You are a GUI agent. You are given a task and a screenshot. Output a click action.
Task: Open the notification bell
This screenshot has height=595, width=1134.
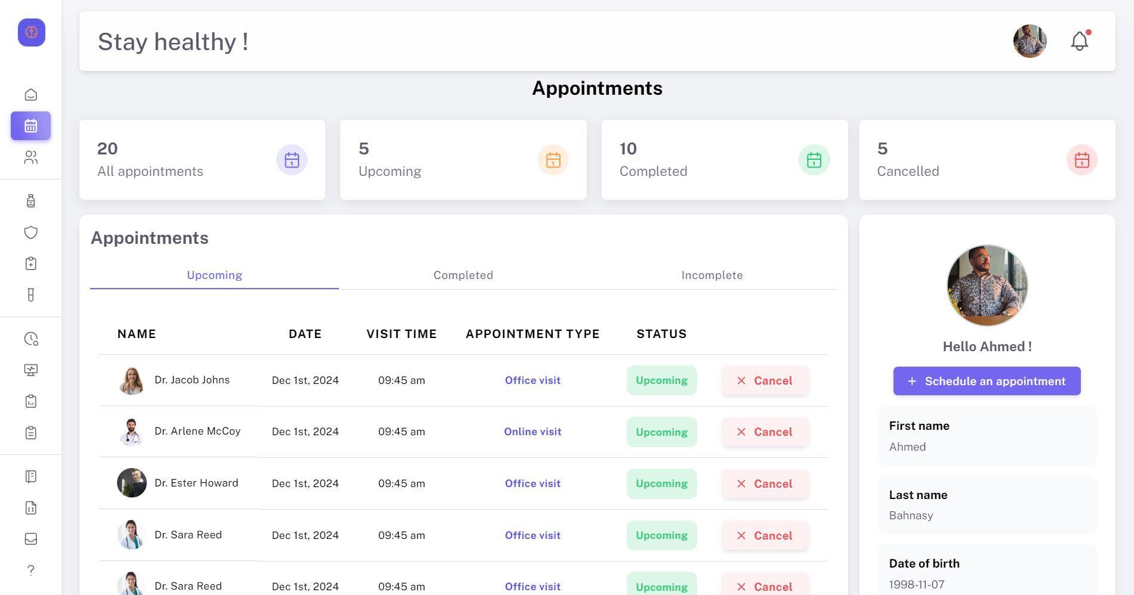[x=1080, y=41]
